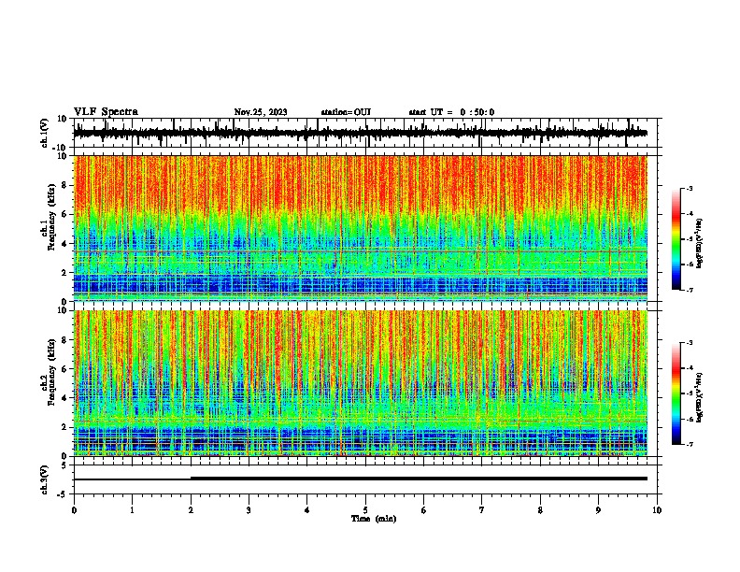Image resolution: width=740 pixels, height=572 pixels.
Task: Click the ch.1 spectrogram color scale bar
Action: coord(676,239)
